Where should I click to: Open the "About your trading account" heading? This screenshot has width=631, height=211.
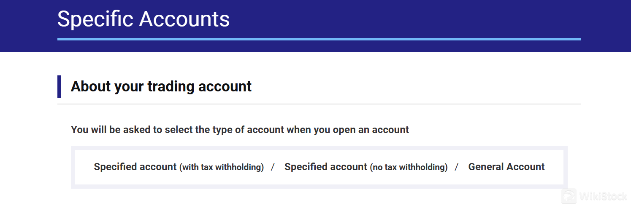(161, 86)
